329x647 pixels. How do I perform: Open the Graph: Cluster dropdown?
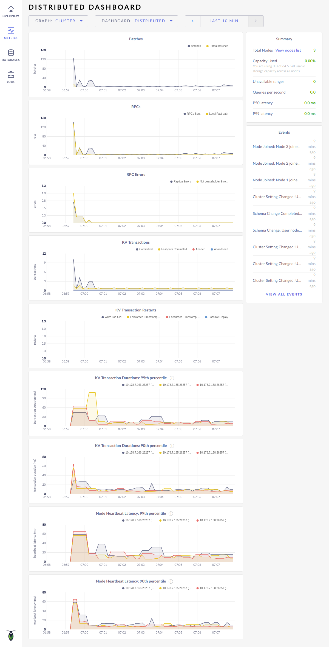pyautogui.click(x=58, y=21)
